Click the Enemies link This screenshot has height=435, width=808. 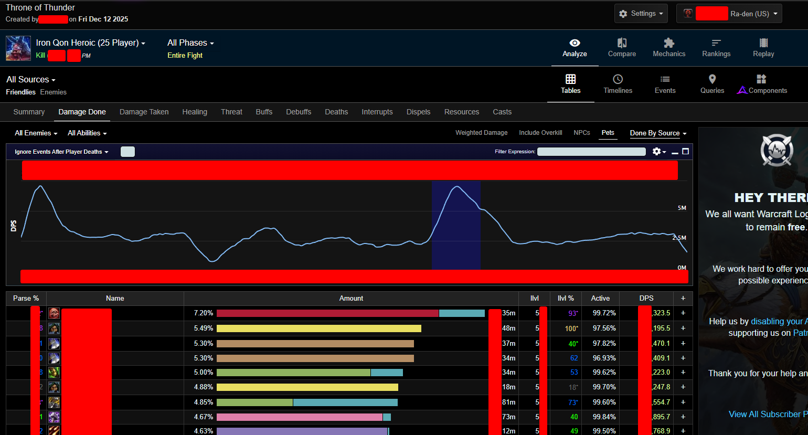click(x=54, y=92)
